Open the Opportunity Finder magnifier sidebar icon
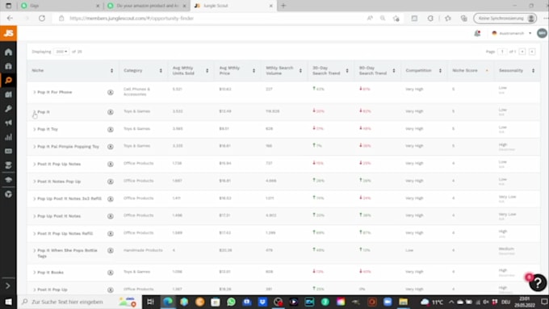The height and width of the screenshot is (309, 549). click(8, 80)
